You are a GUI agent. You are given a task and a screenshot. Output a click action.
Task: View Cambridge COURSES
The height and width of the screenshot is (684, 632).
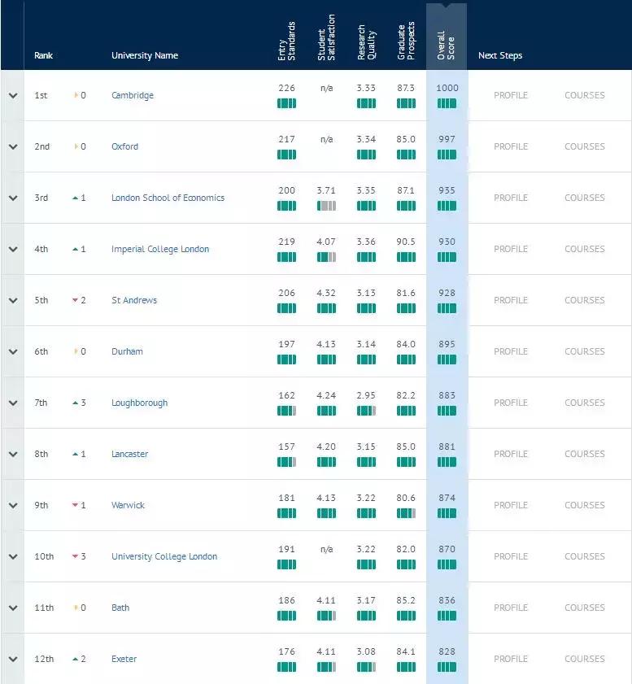click(x=585, y=95)
